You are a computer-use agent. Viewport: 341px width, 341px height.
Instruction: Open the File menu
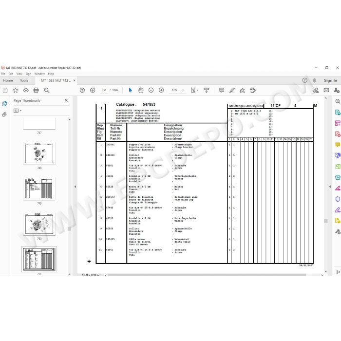pos(3,74)
